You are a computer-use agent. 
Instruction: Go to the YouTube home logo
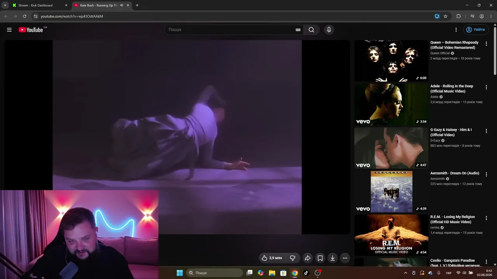[31, 30]
